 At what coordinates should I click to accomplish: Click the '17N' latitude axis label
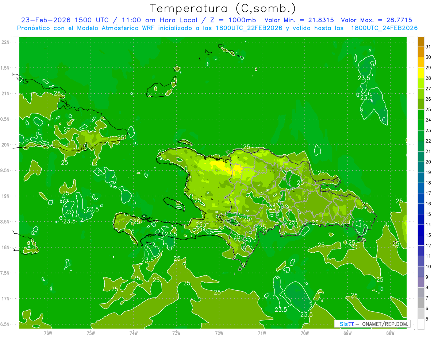click(6, 299)
